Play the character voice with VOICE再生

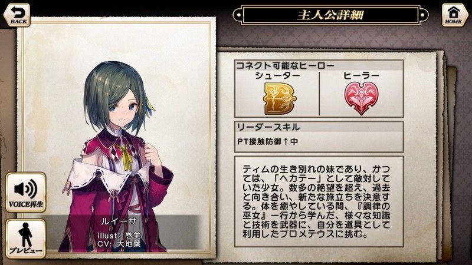(x=26, y=193)
